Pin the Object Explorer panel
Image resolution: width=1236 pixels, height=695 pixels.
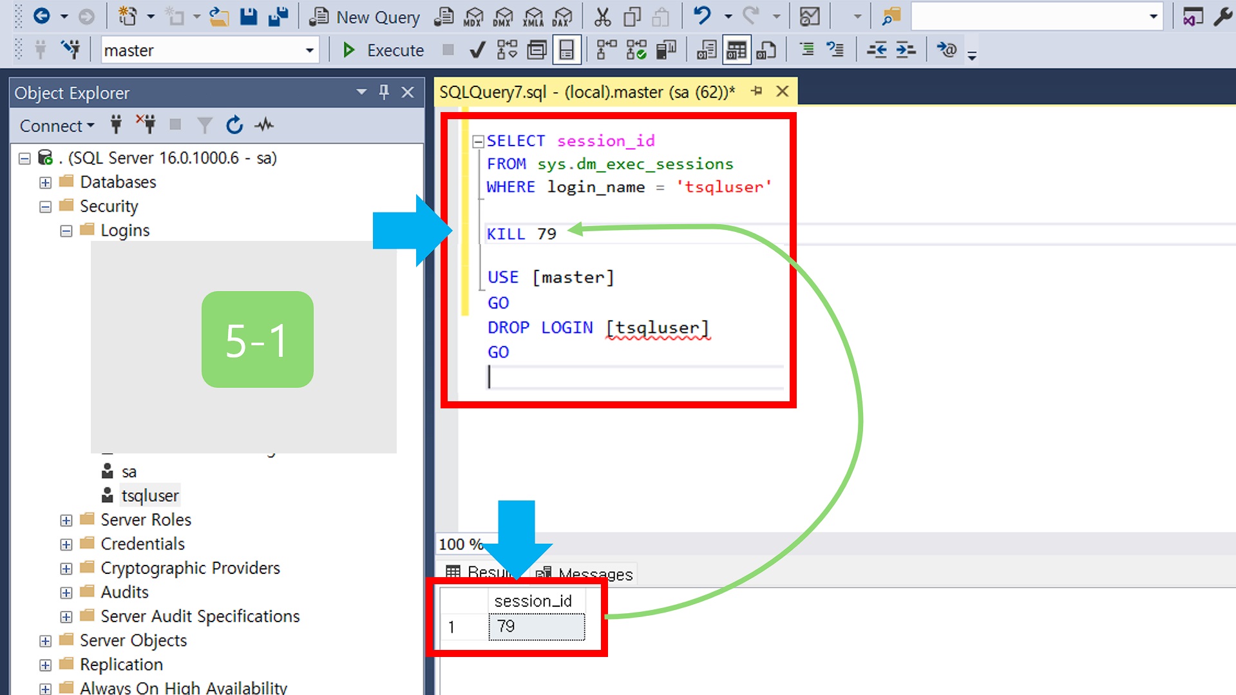tap(384, 92)
